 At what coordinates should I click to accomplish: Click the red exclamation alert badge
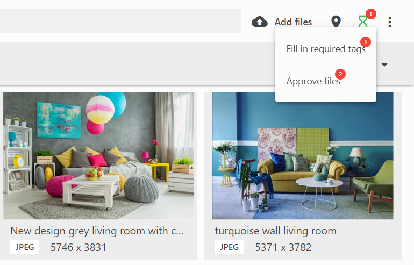click(x=370, y=14)
